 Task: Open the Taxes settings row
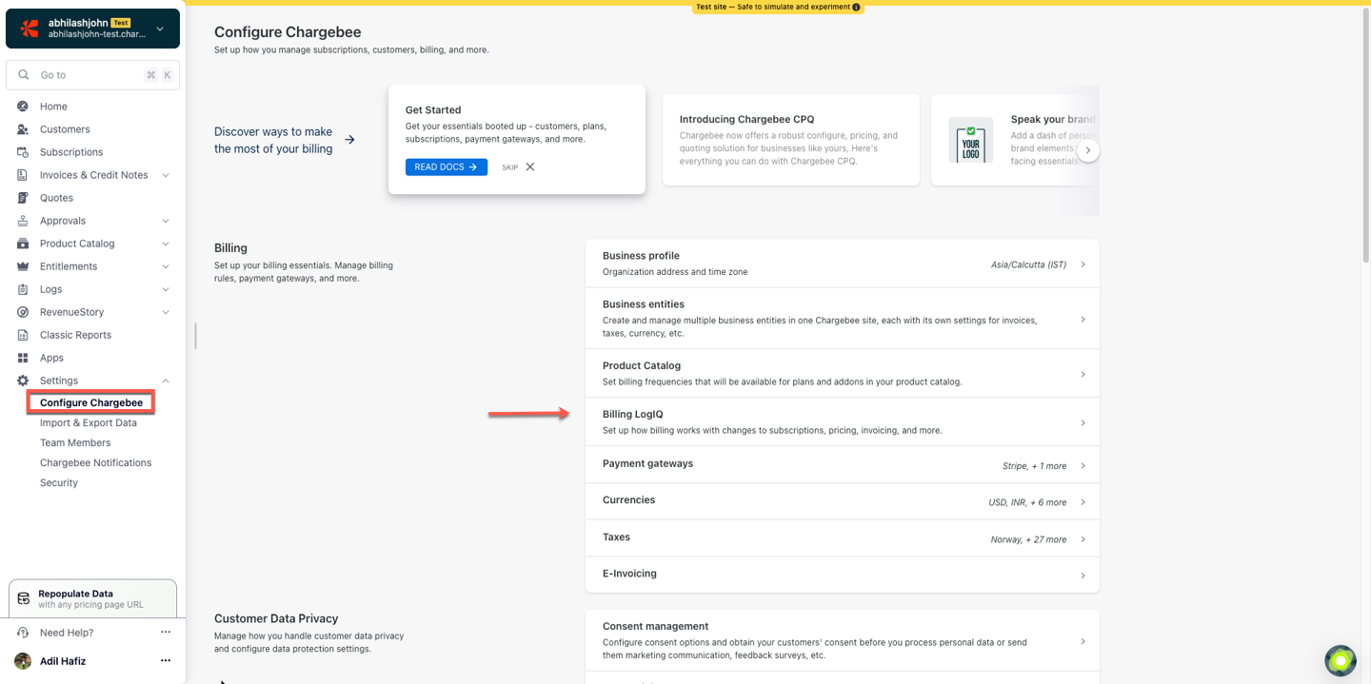[843, 538]
